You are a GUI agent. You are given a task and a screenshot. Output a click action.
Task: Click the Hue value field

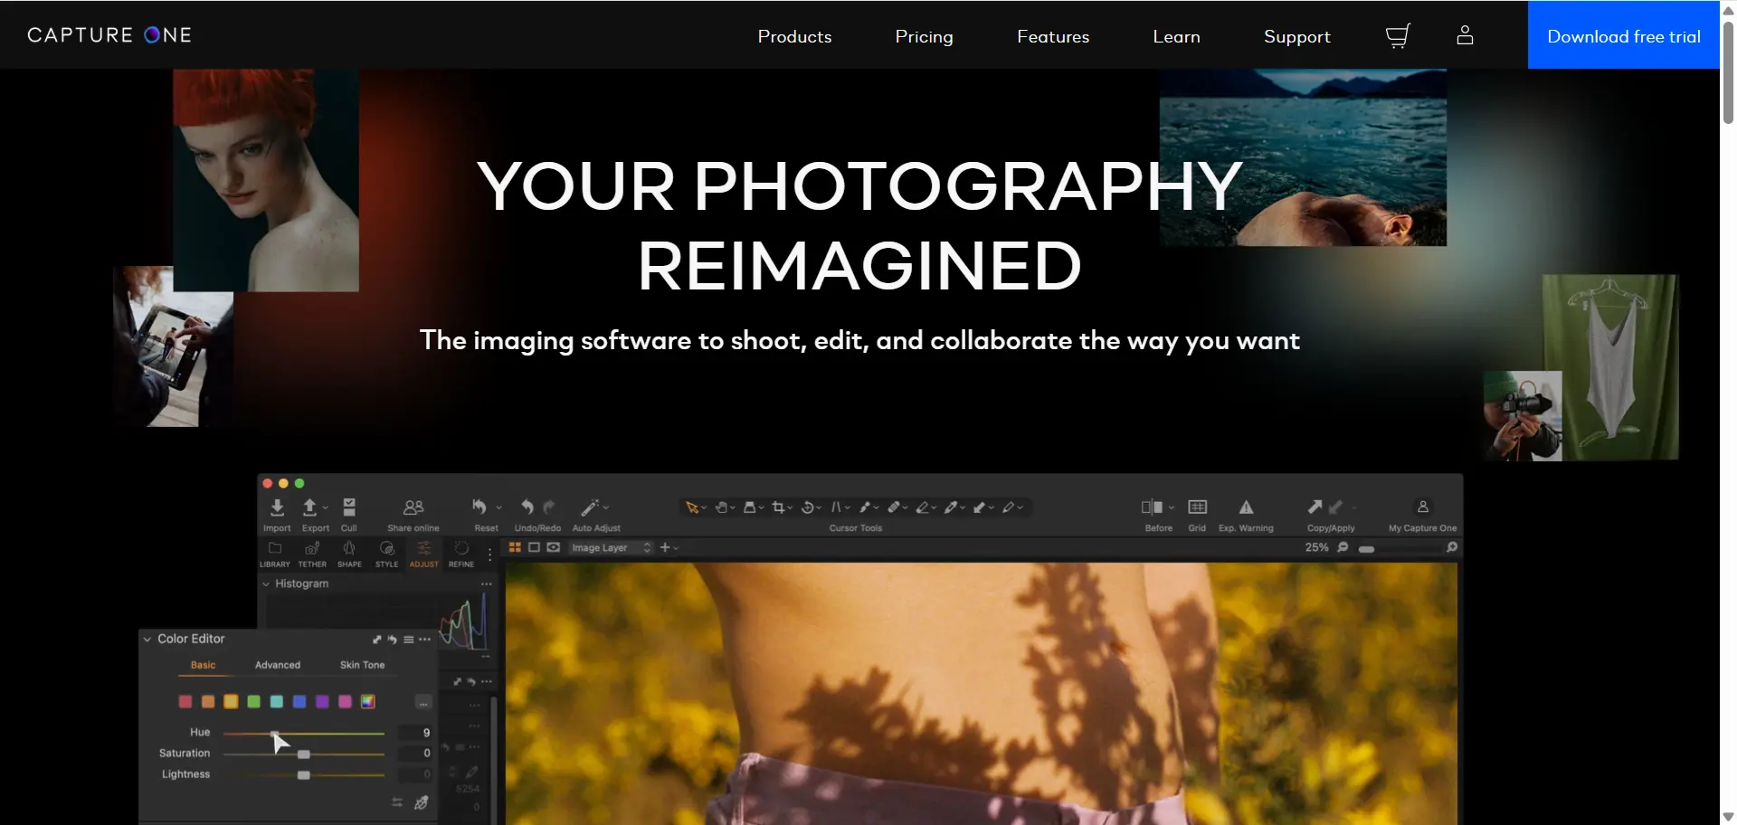(414, 733)
